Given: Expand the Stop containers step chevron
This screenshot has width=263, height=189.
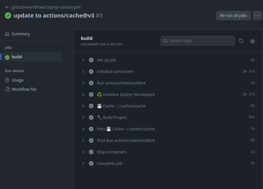Looking at the screenshot, I should (83, 152).
